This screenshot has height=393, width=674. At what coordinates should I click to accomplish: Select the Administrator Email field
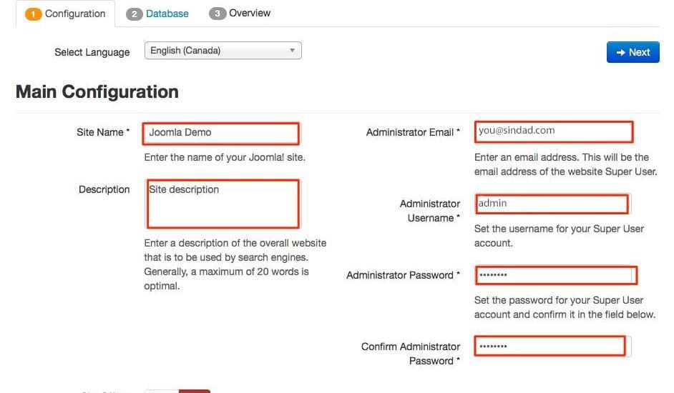click(554, 132)
